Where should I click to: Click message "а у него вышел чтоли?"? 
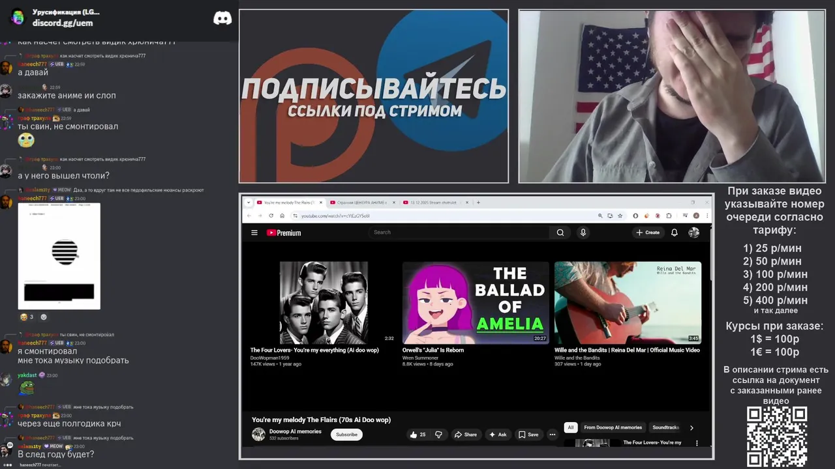[x=63, y=176]
